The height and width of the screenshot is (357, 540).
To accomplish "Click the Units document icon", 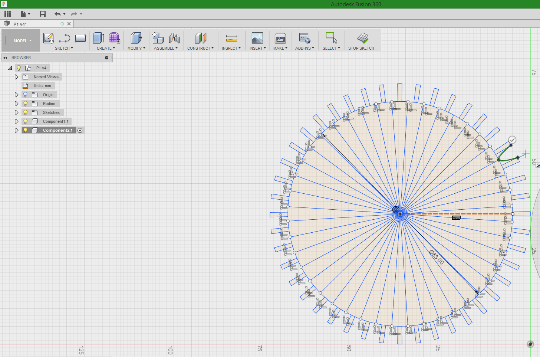I will 26,86.
